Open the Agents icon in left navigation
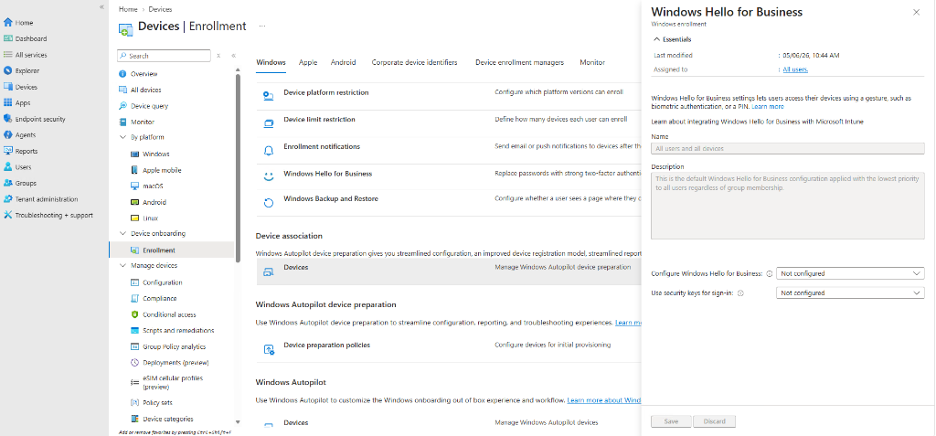The width and height of the screenshot is (936, 436). click(x=7, y=135)
